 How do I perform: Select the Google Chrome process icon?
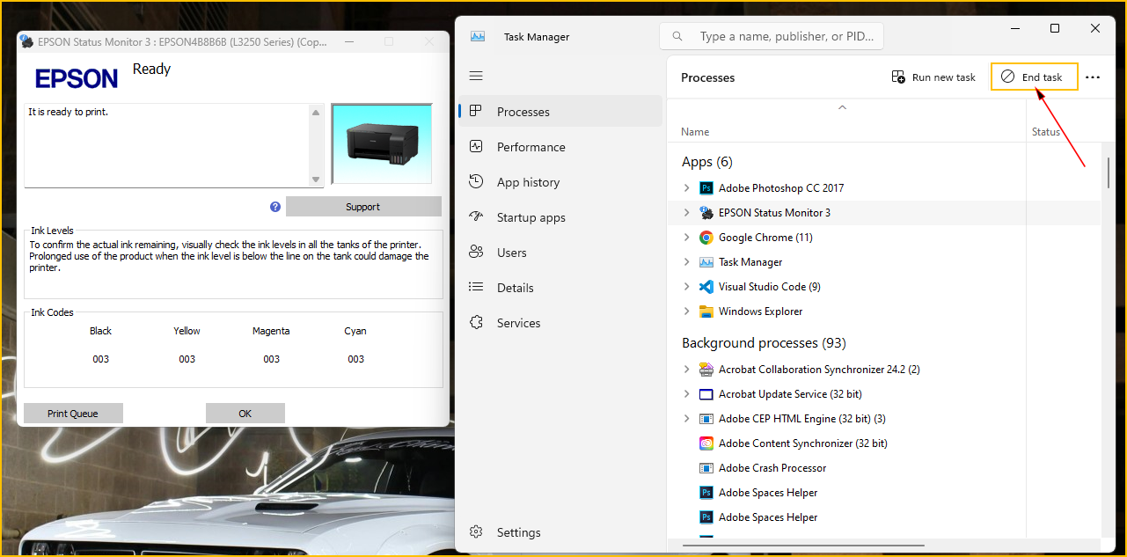[706, 238]
